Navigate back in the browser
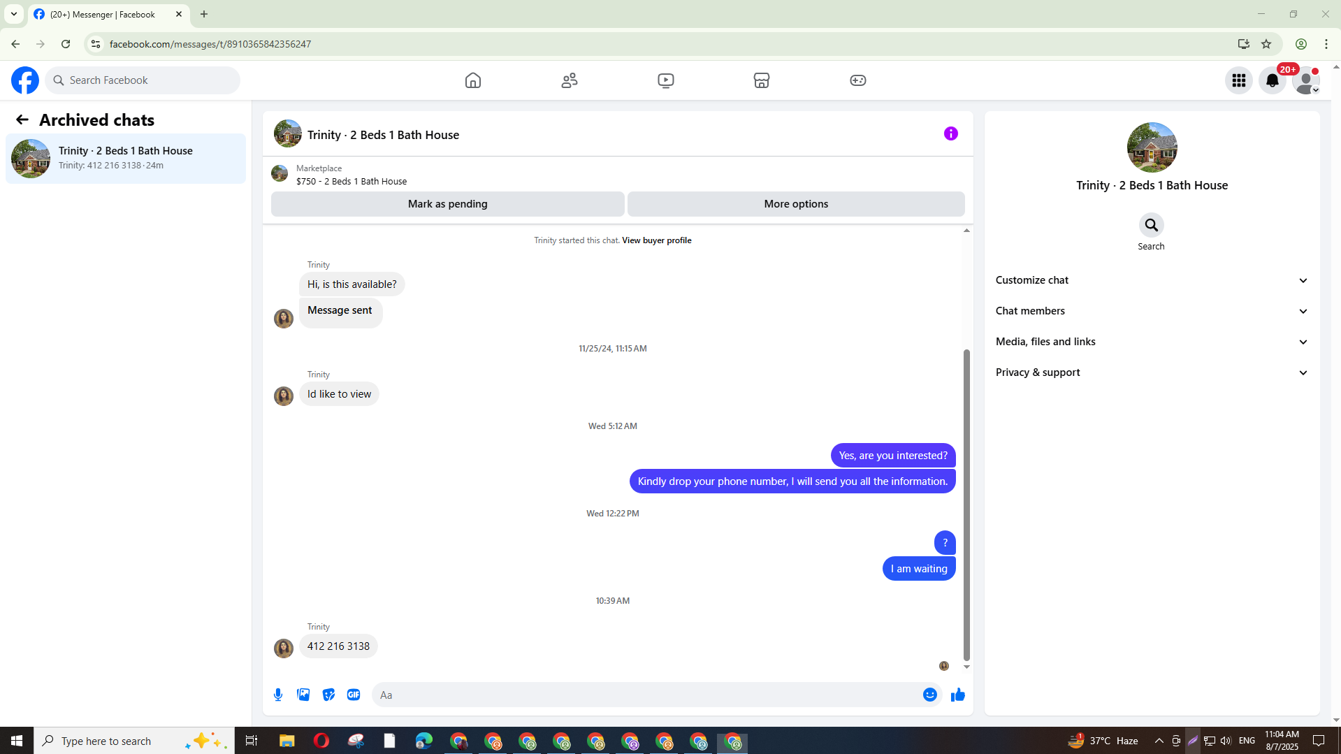Screen dimensions: 1341x754 (x=15, y=44)
